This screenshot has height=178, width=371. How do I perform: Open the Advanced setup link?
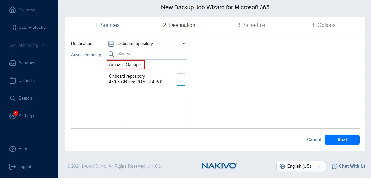(88, 55)
